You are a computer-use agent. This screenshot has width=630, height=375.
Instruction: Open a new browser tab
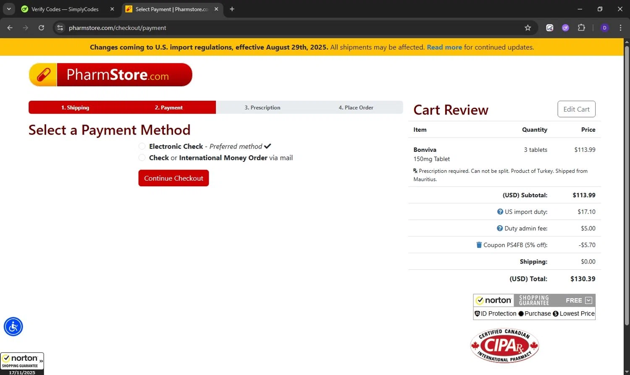[x=232, y=9]
